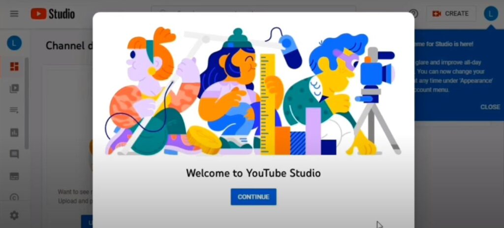Click the Welcome to YouTube Studio heading
Viewport: 504px width, 228px height.
pyautogui.click(x=253, y=173)
